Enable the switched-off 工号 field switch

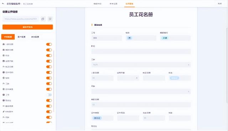tap(49, 95)
